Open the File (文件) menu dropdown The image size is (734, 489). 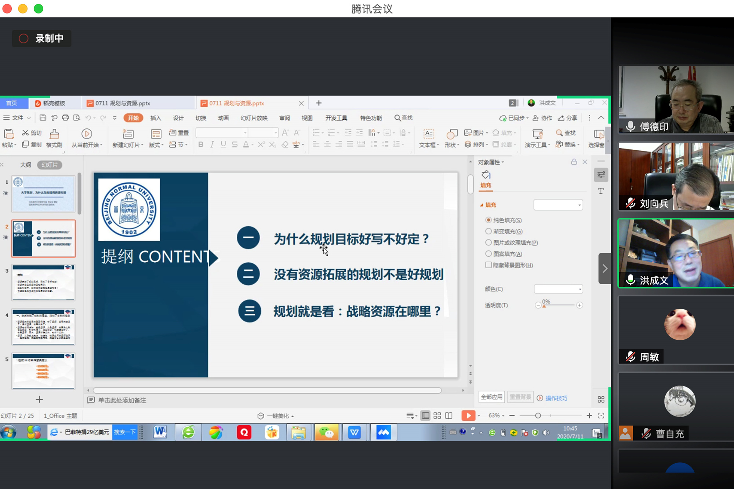[x=18, y=118]
